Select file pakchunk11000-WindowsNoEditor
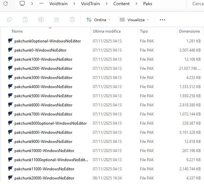204x184 pixels. pyautogui.click(x=44, y=169)
